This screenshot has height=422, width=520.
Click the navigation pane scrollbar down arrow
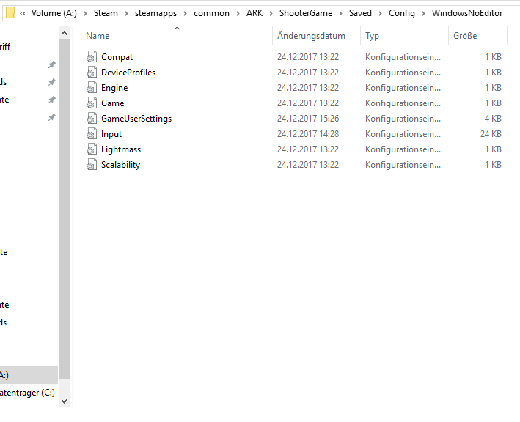(x=64, y=401)
